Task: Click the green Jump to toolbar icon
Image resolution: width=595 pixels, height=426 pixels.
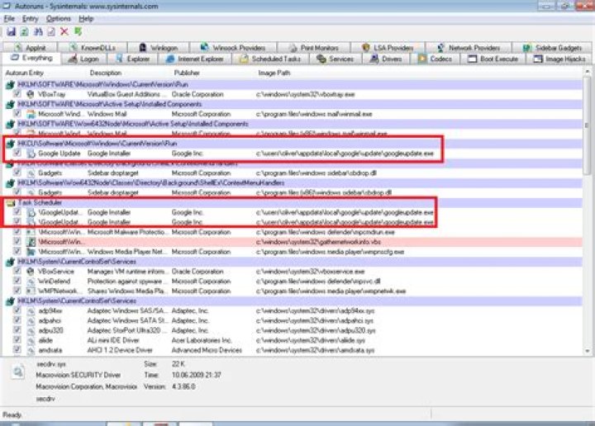Action: point(78,32)
